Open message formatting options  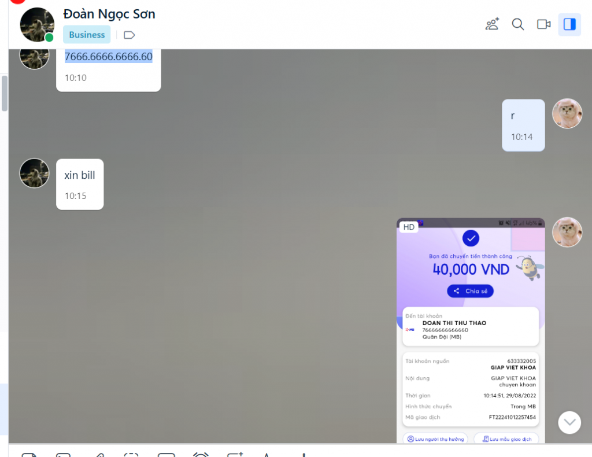[267, 455]
